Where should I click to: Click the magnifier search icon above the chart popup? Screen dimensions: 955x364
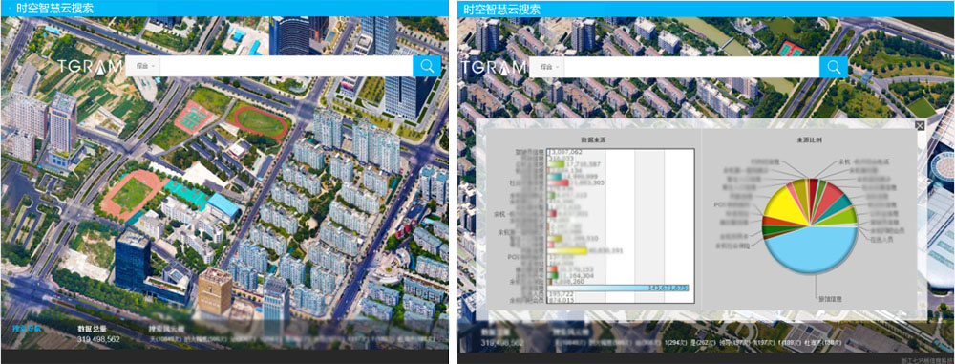(x=833, y=67)
